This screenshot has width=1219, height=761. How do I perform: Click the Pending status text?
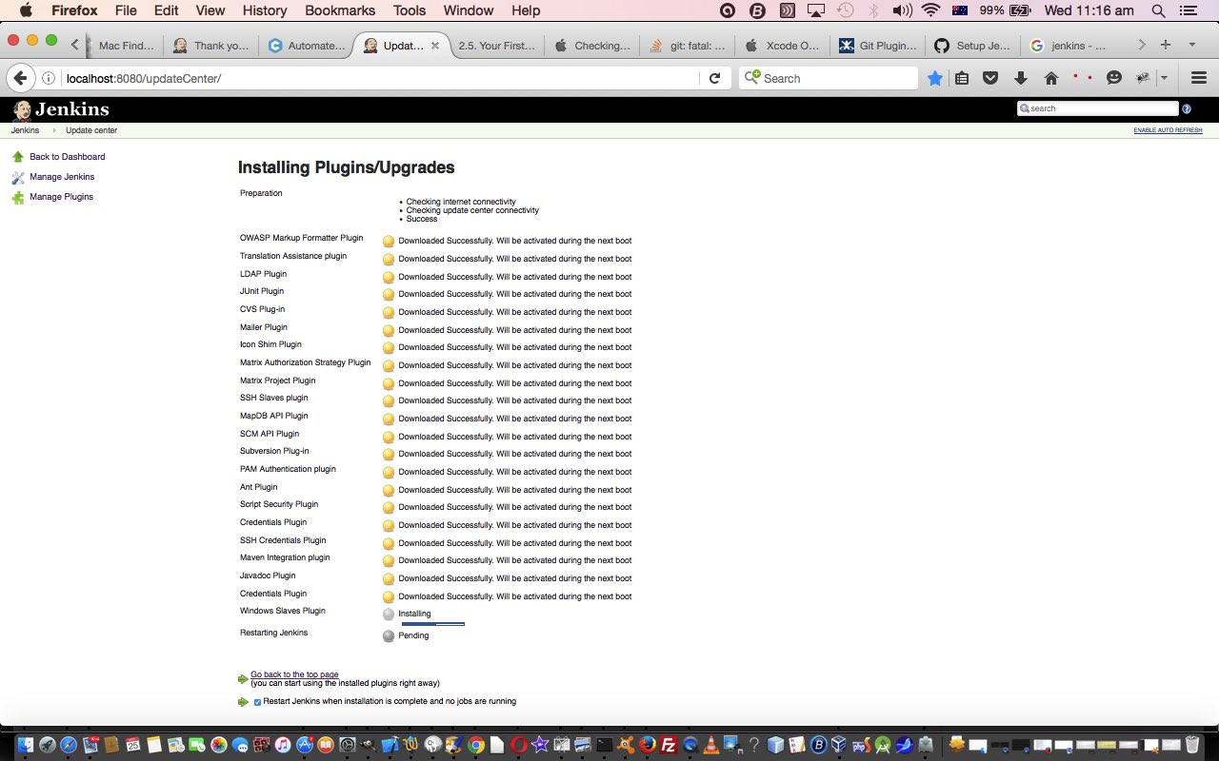pyautogui.click(x=413, y=635)
